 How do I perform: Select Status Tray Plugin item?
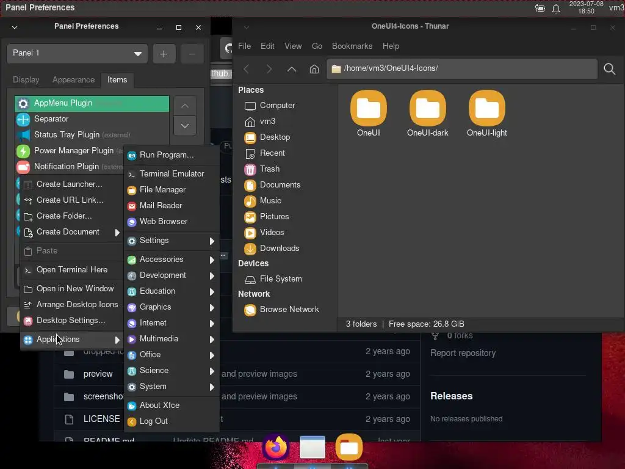(92, 135)
